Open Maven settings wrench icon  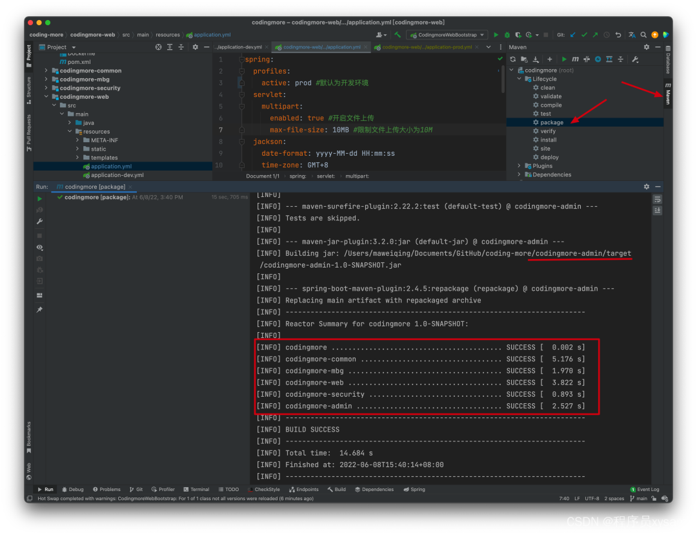tap(635, 59)
